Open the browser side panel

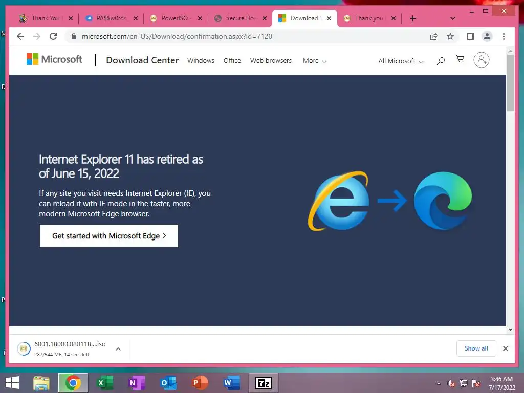[x=471, y=36]
